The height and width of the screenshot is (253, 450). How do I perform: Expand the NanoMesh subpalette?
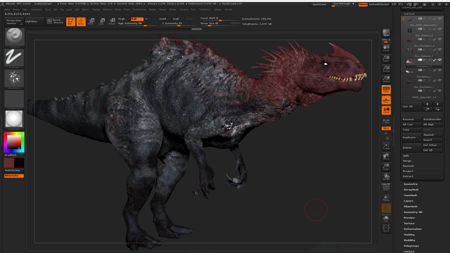410,195
